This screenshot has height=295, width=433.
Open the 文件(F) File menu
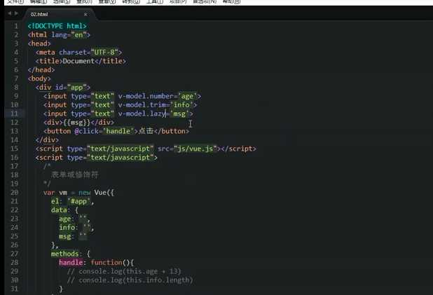(x=15, y=1)
